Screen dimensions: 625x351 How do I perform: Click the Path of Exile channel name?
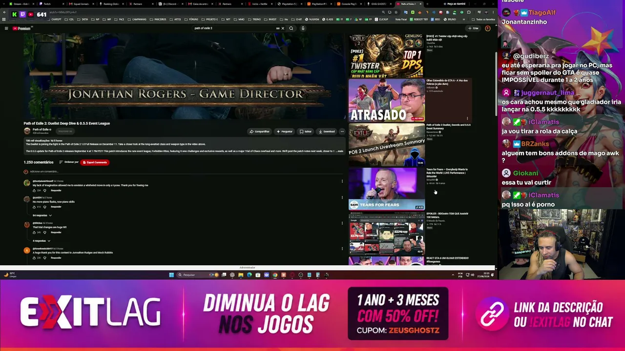click(41, 130)
